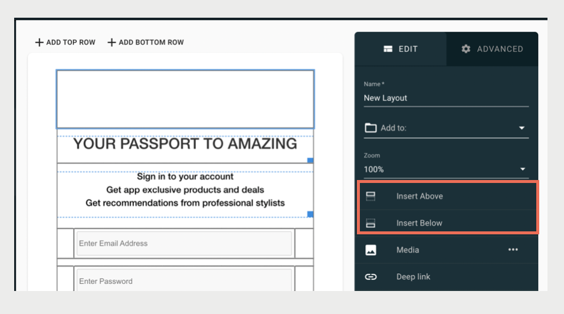
Task: Open the Add to folder dropdown
Action: 446,128
